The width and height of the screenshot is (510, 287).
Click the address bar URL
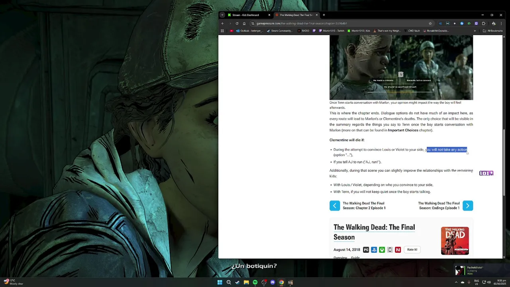pos(302,24)
